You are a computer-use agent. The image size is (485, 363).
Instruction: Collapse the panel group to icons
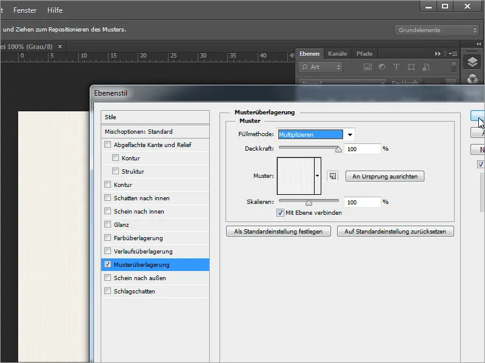(x=438, y=53)
